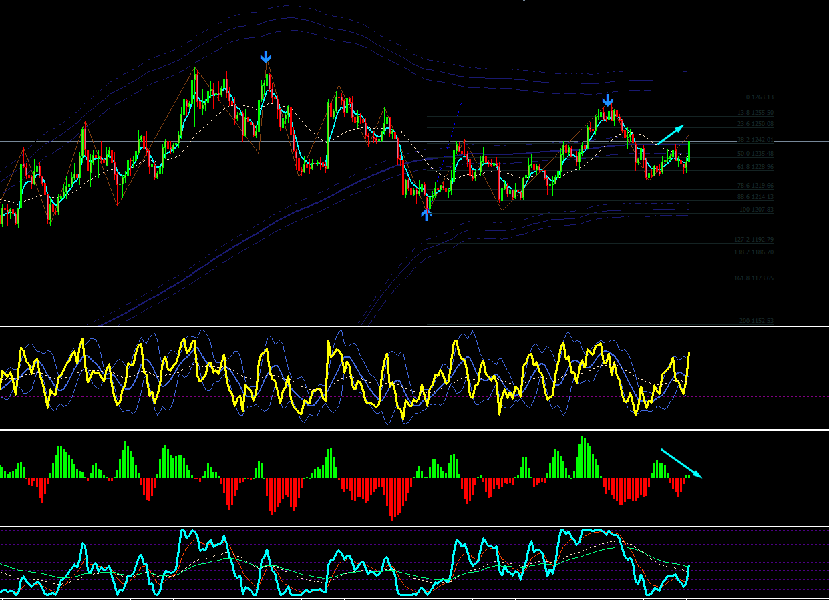Select the 38.2 1242.01 Fibonacci level label
The width and height of the screenshot is (829, 600).
[x=756, y=140]
